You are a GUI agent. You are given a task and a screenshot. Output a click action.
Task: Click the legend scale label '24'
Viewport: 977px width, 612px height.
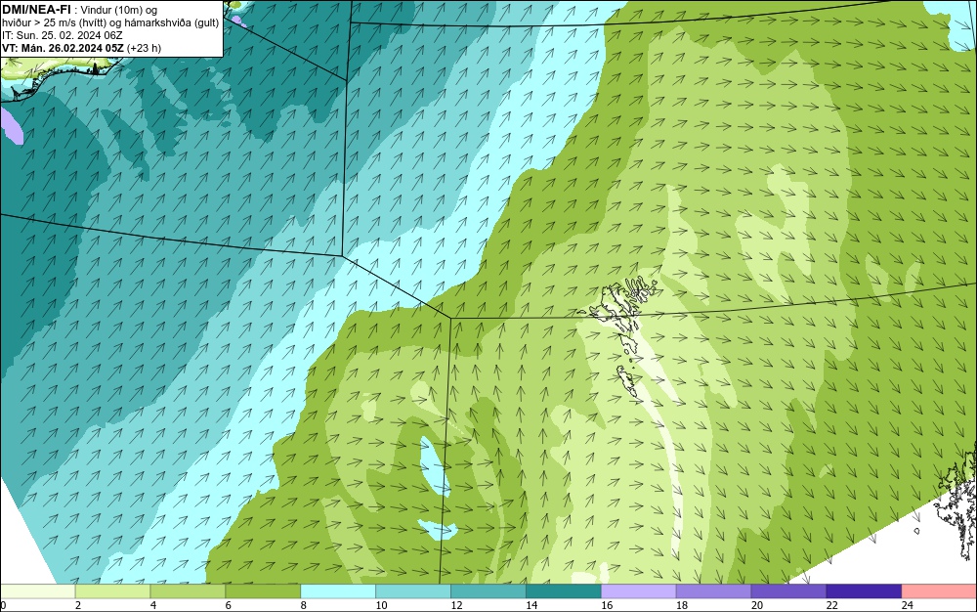908,605
